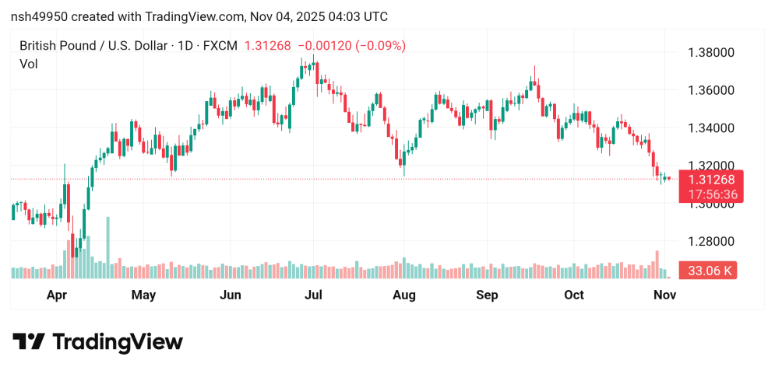775x374 pixels.
Task: Click the tallest green volume bar in April
Action: 107,247
